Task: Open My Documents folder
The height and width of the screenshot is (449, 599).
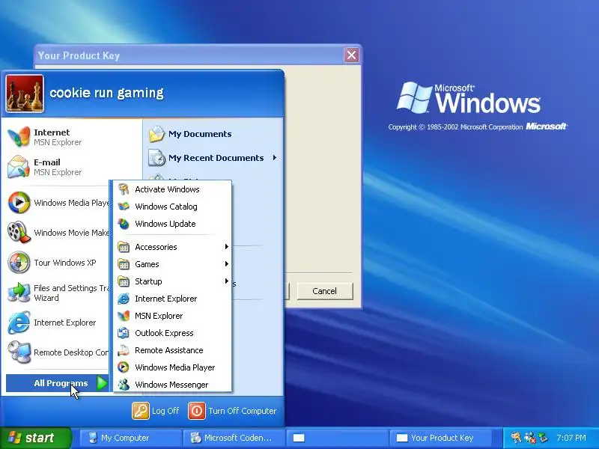Action: (213, 134)
